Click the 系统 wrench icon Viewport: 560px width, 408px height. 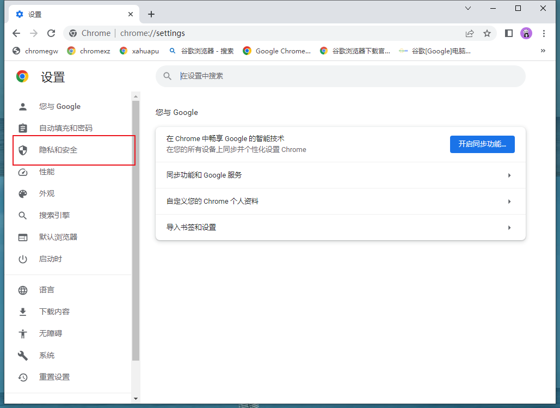pyautogui.click(x=23, y=356)
